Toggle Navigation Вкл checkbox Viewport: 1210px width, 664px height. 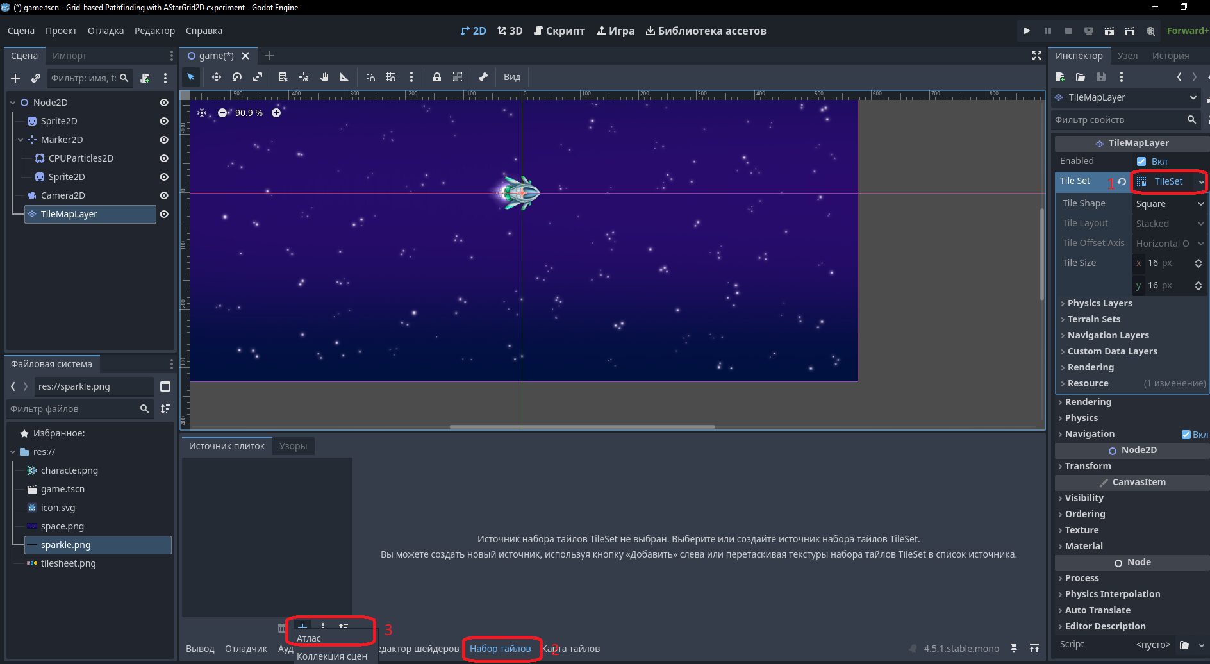pyautogui.click(x=1186, y=435)
